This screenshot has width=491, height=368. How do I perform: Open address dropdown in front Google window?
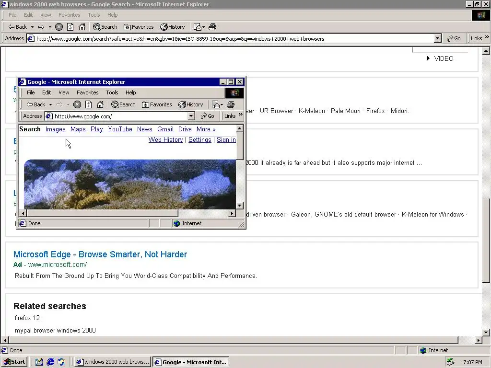click(x=191, y=116)
